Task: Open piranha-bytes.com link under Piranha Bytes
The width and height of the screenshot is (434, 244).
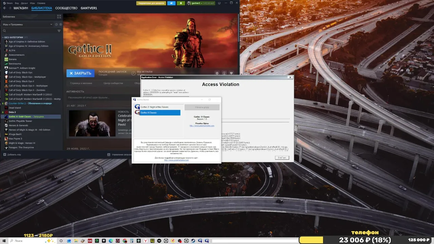Action: click(x=202, y=126)
